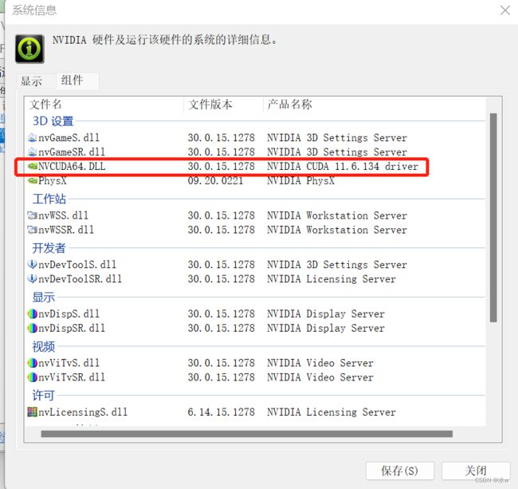Close the 系统信息 dialog window
The image size is (518, 489).
505,10
